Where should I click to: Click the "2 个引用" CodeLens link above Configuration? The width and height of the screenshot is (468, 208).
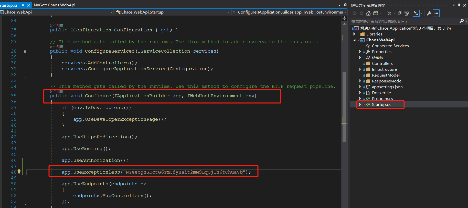click(56, 26)
